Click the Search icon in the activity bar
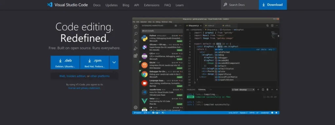Viewport: 335px width, 125px height. click(x=136, y=34)
